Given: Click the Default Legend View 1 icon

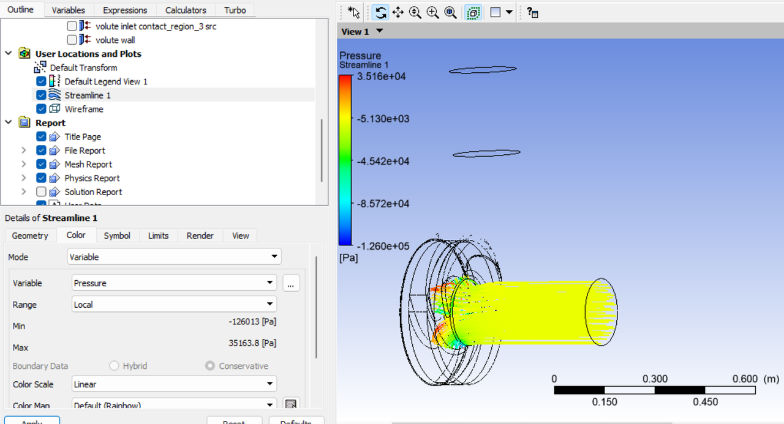Looking at the screenshot, I should (x=55, y=81).
